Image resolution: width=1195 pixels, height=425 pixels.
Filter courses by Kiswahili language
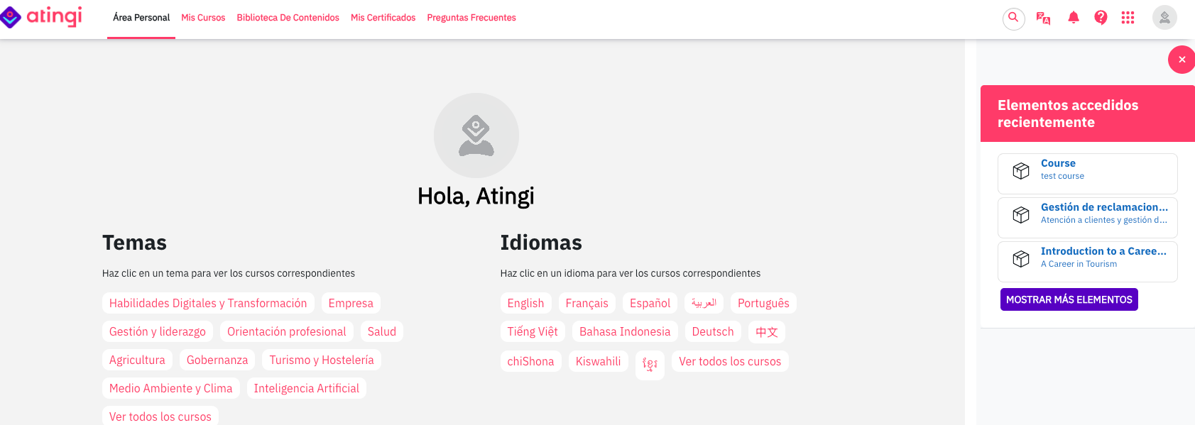point(598,361)
